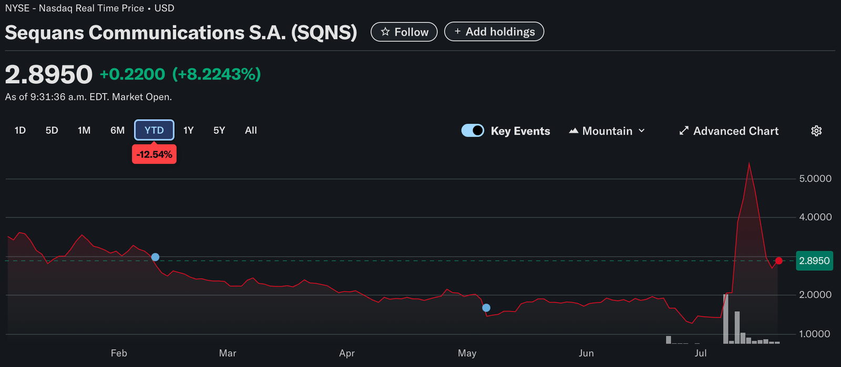841x367 pixels.
Task: Show the 5Y chart range
Action: coord(219,130)
